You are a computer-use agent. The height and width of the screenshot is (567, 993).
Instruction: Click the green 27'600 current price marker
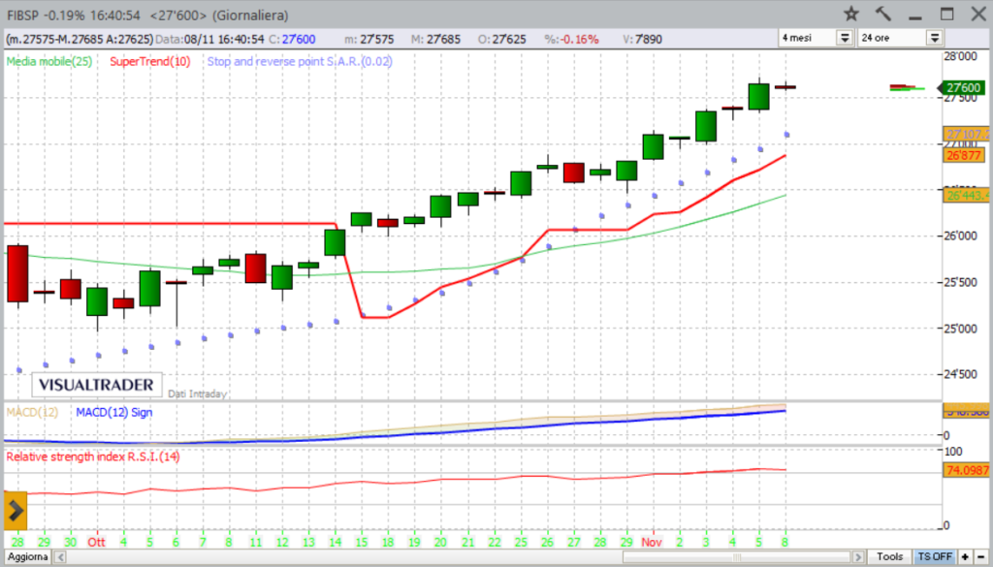tap(966, 88)
